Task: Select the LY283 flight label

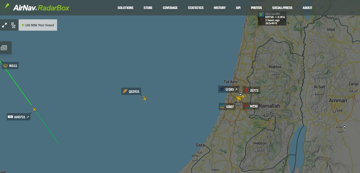Action: (228, 89)
